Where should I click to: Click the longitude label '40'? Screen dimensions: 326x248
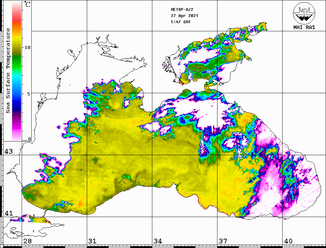tap(288, 241)
